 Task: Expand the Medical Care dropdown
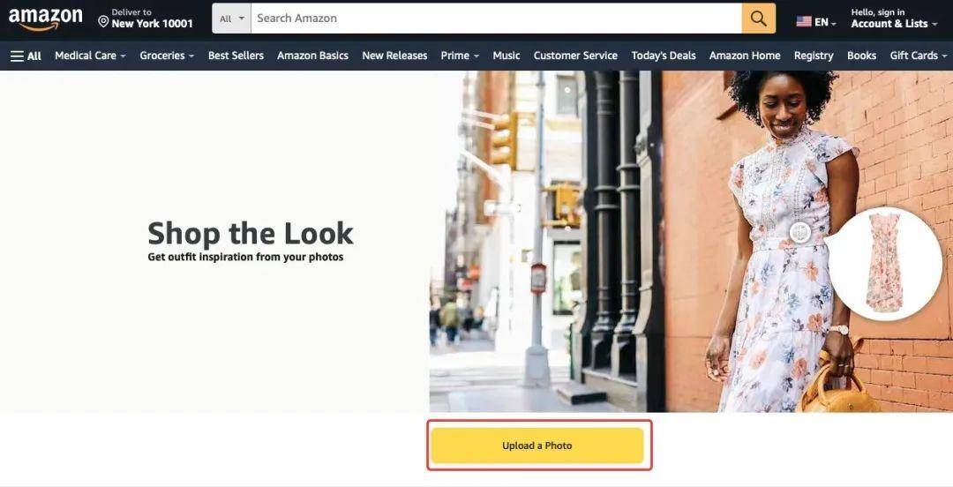coord(91,56)
